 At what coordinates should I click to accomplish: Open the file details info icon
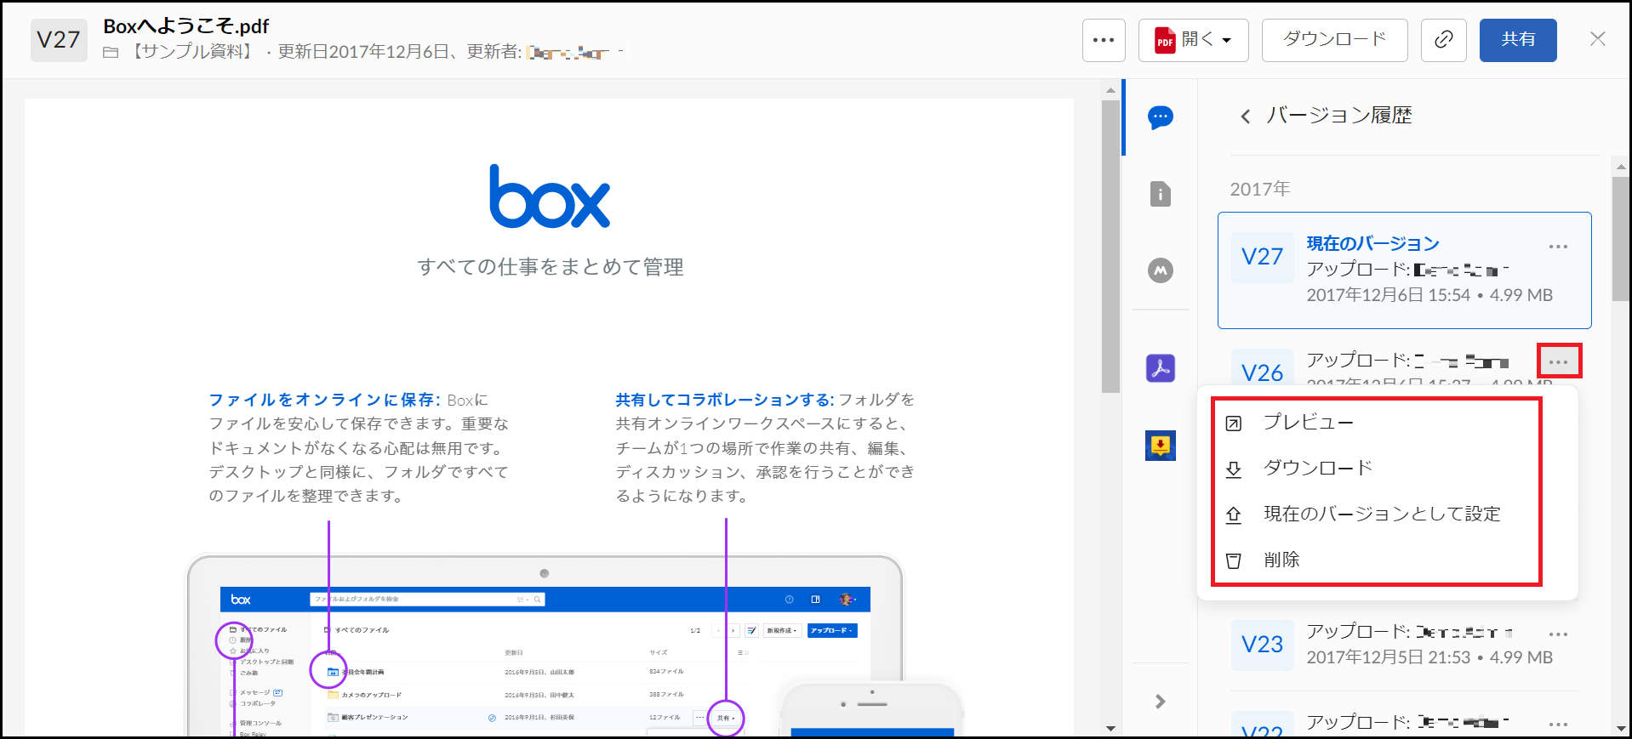[x=1160, y=194]
